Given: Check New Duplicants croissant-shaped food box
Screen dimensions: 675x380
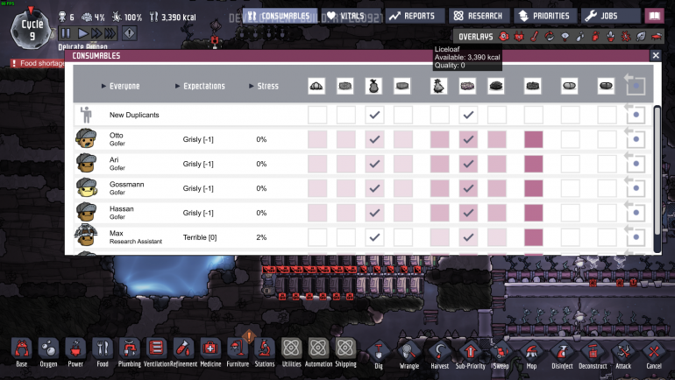Looking at the screenshot, I should 317,115.
